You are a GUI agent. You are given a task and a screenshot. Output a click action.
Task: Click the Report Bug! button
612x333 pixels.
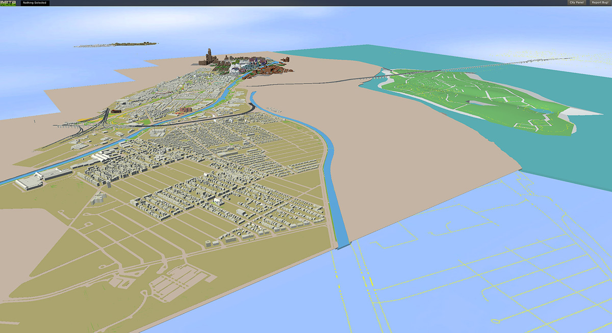tap(600, 3)
